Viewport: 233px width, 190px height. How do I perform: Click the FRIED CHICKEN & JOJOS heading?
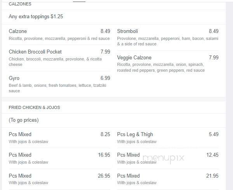(34, 107)
